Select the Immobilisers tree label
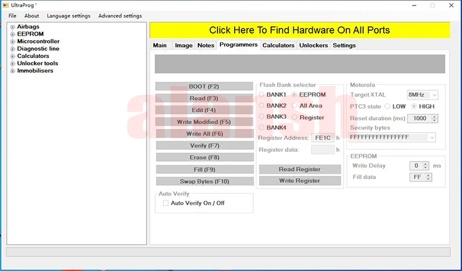 (35, 71)
